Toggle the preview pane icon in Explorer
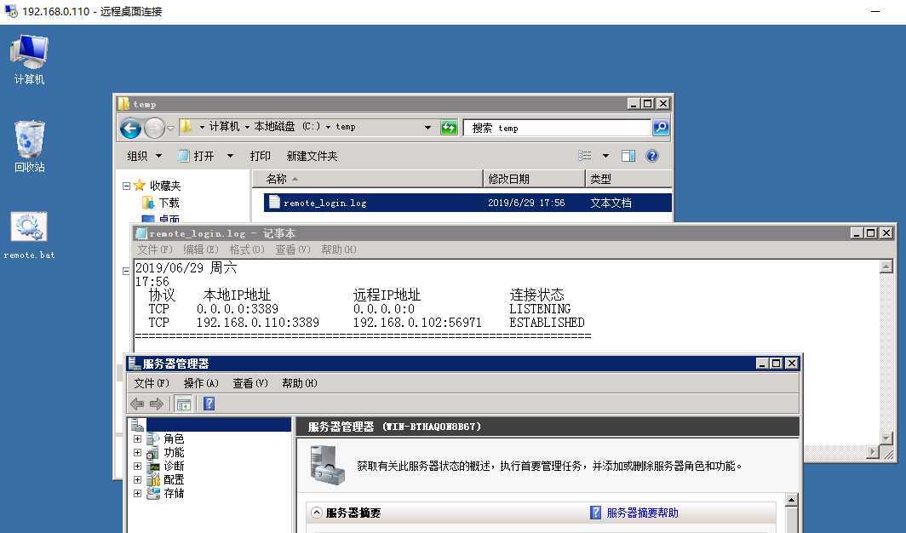The image size is (906, 533). pyautogui.click(x=628, y=156)
